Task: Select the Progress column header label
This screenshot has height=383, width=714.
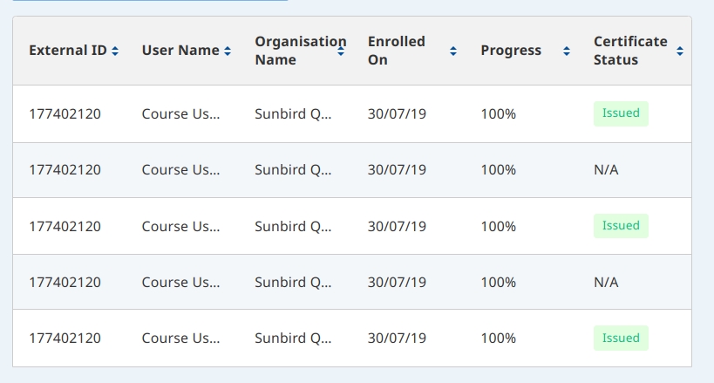Action: (511, 51)
